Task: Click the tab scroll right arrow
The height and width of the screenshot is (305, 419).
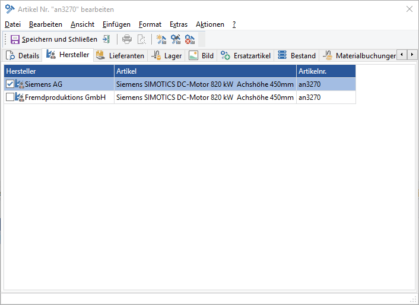Action: [x=412, y=55]
